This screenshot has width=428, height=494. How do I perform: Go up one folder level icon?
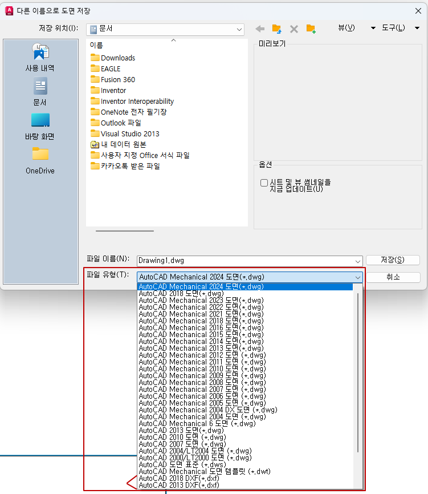pos(276,29)
